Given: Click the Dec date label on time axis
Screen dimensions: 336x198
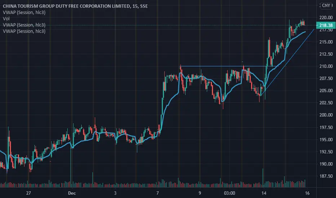Looking at the screenshot, I should [72, 193].
